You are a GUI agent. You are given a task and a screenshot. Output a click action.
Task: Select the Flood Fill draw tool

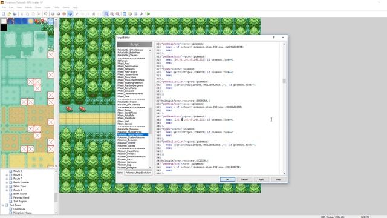(94, 14)
